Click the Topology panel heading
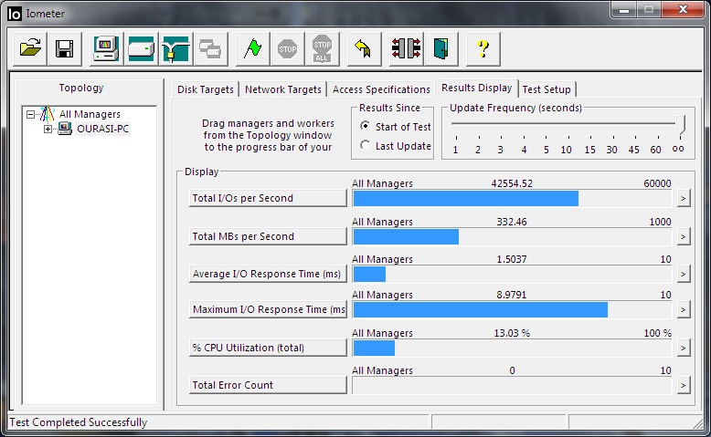Viewport: 711px width, 437px height. (x=81, y=88)
